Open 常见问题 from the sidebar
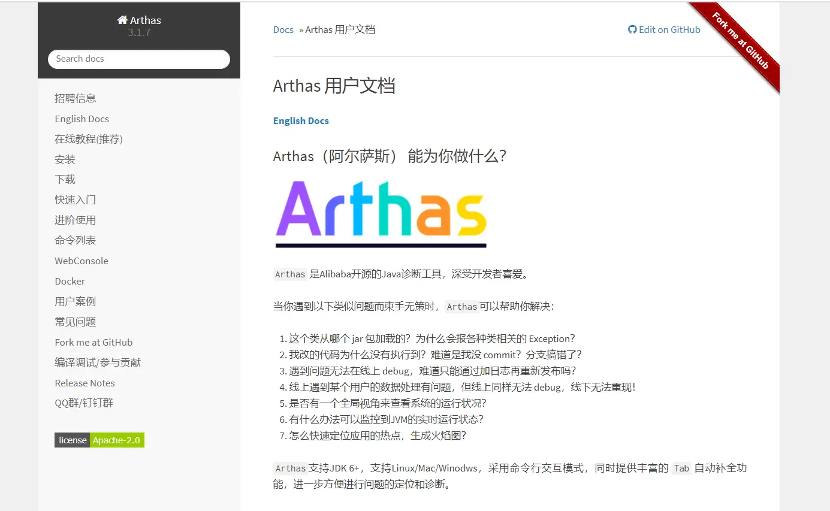 (x=75, y=322)
